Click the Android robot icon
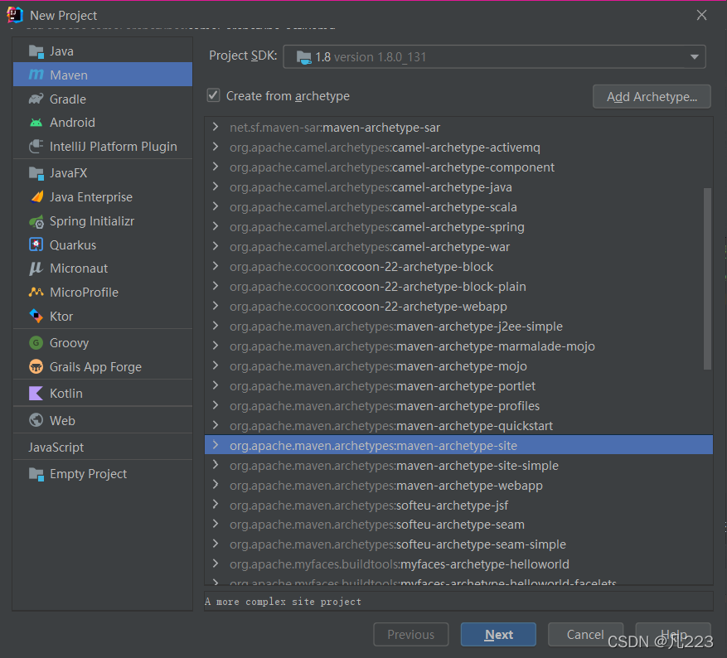This screenshot has height=658, width=727. click(x=36, y=123)
